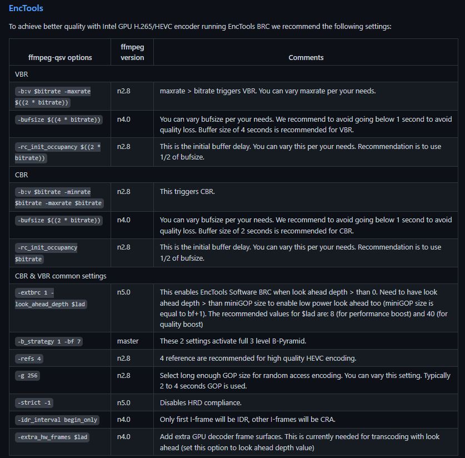The width and height of the screenshot is (465, 458).
Task: Select the "-b_strategy 1 -bf 7" code
Action: tap(49, 341)
